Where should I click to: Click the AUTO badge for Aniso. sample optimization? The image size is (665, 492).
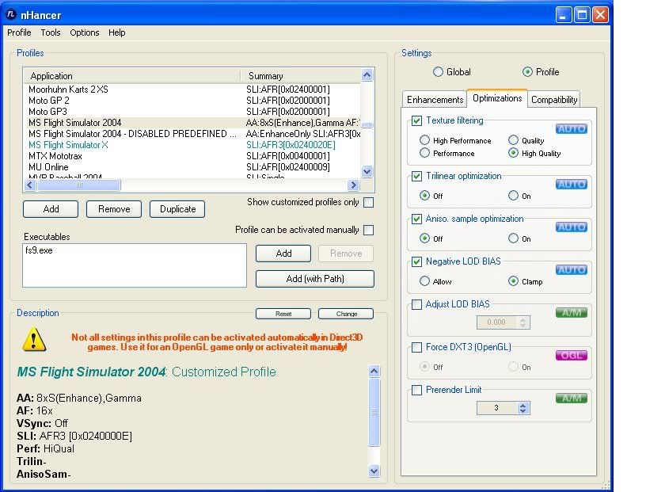point(572,227)
